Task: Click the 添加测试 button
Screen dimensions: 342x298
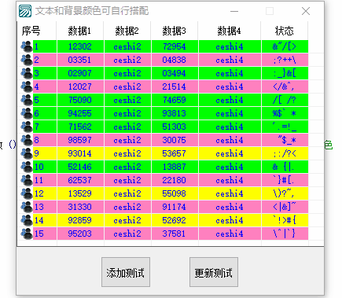Action: click(126, 272)
